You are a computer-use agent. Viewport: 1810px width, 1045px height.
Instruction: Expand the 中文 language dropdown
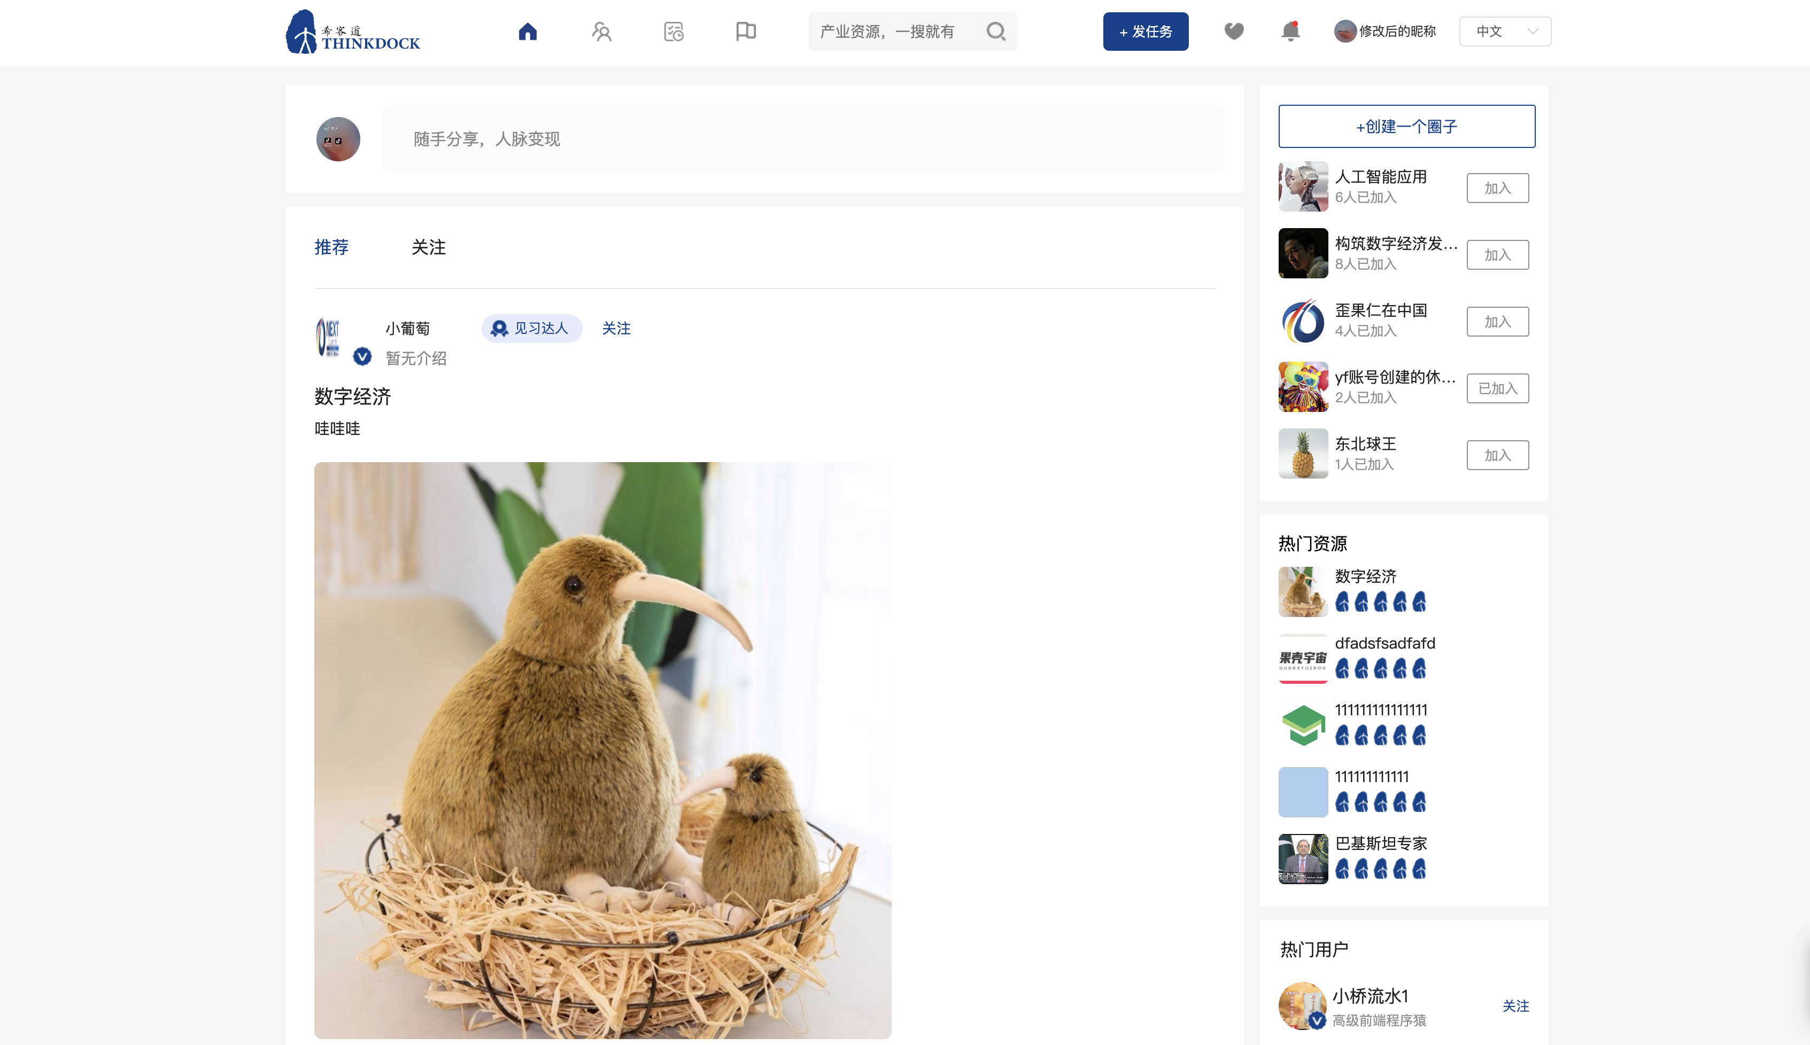click(1505, 32)
